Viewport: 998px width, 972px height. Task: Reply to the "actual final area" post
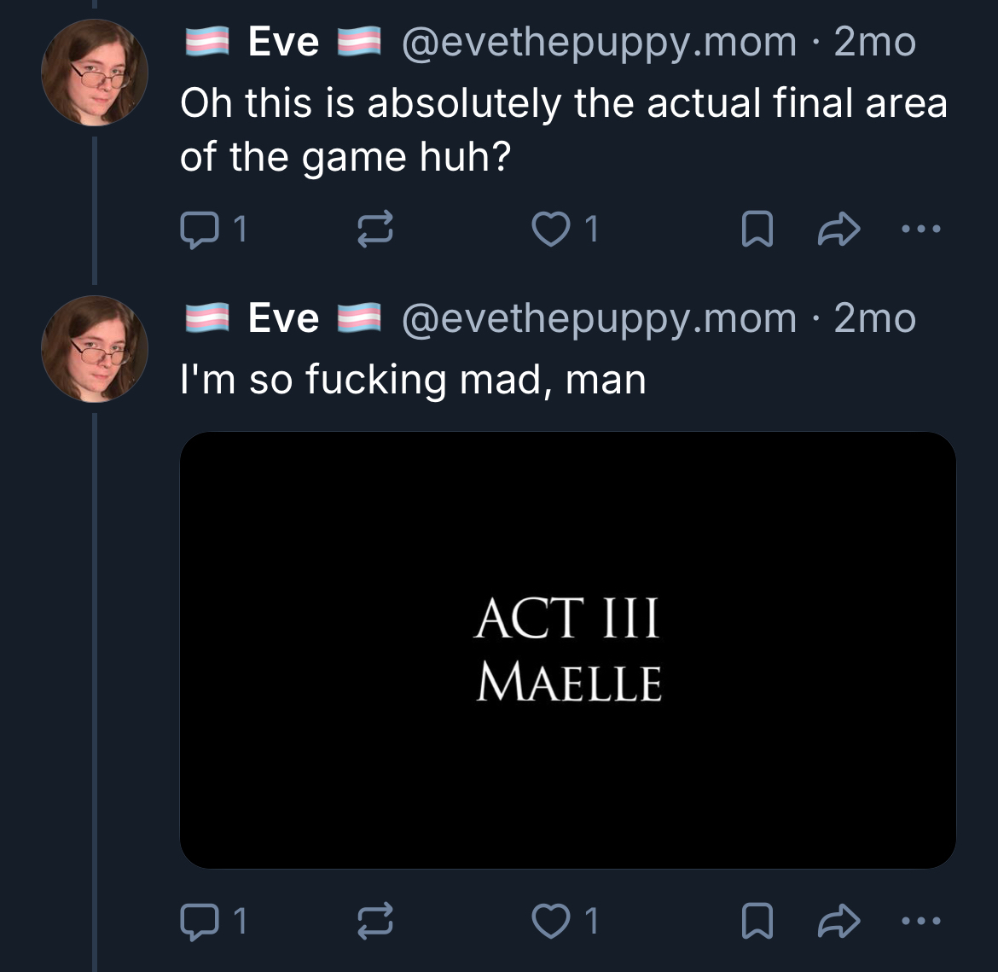(199, 229)
